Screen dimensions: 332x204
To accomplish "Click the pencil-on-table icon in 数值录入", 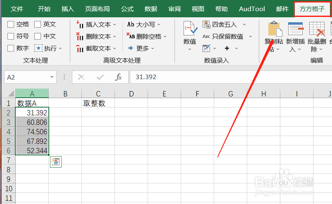I will coord(206,48).
